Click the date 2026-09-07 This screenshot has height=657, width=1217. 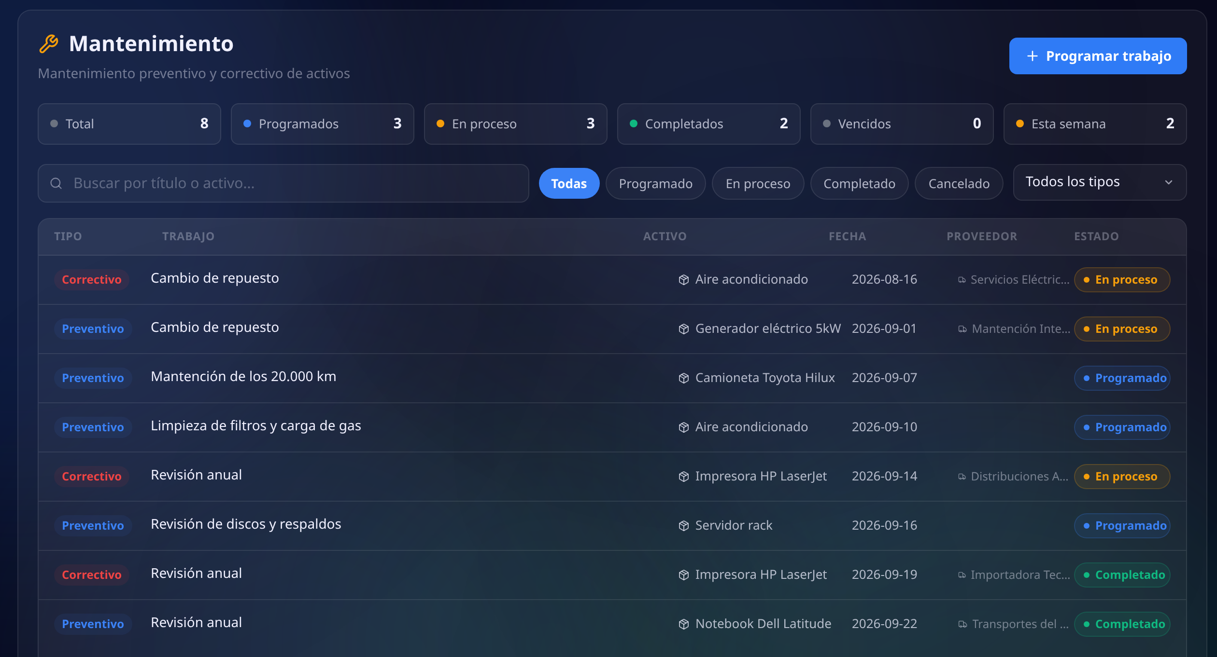pyautogui.click(x=884, y=378)
